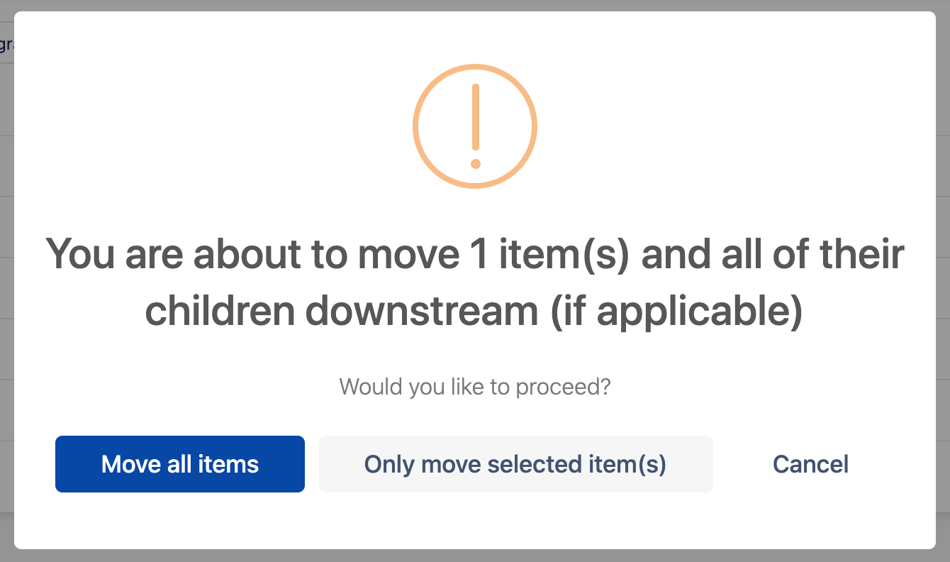Viewport: 950px width, 562px height.
Task: Click the '(if applicable)' text in the heading
Action: pyautogui.click(x=677, y=312)
